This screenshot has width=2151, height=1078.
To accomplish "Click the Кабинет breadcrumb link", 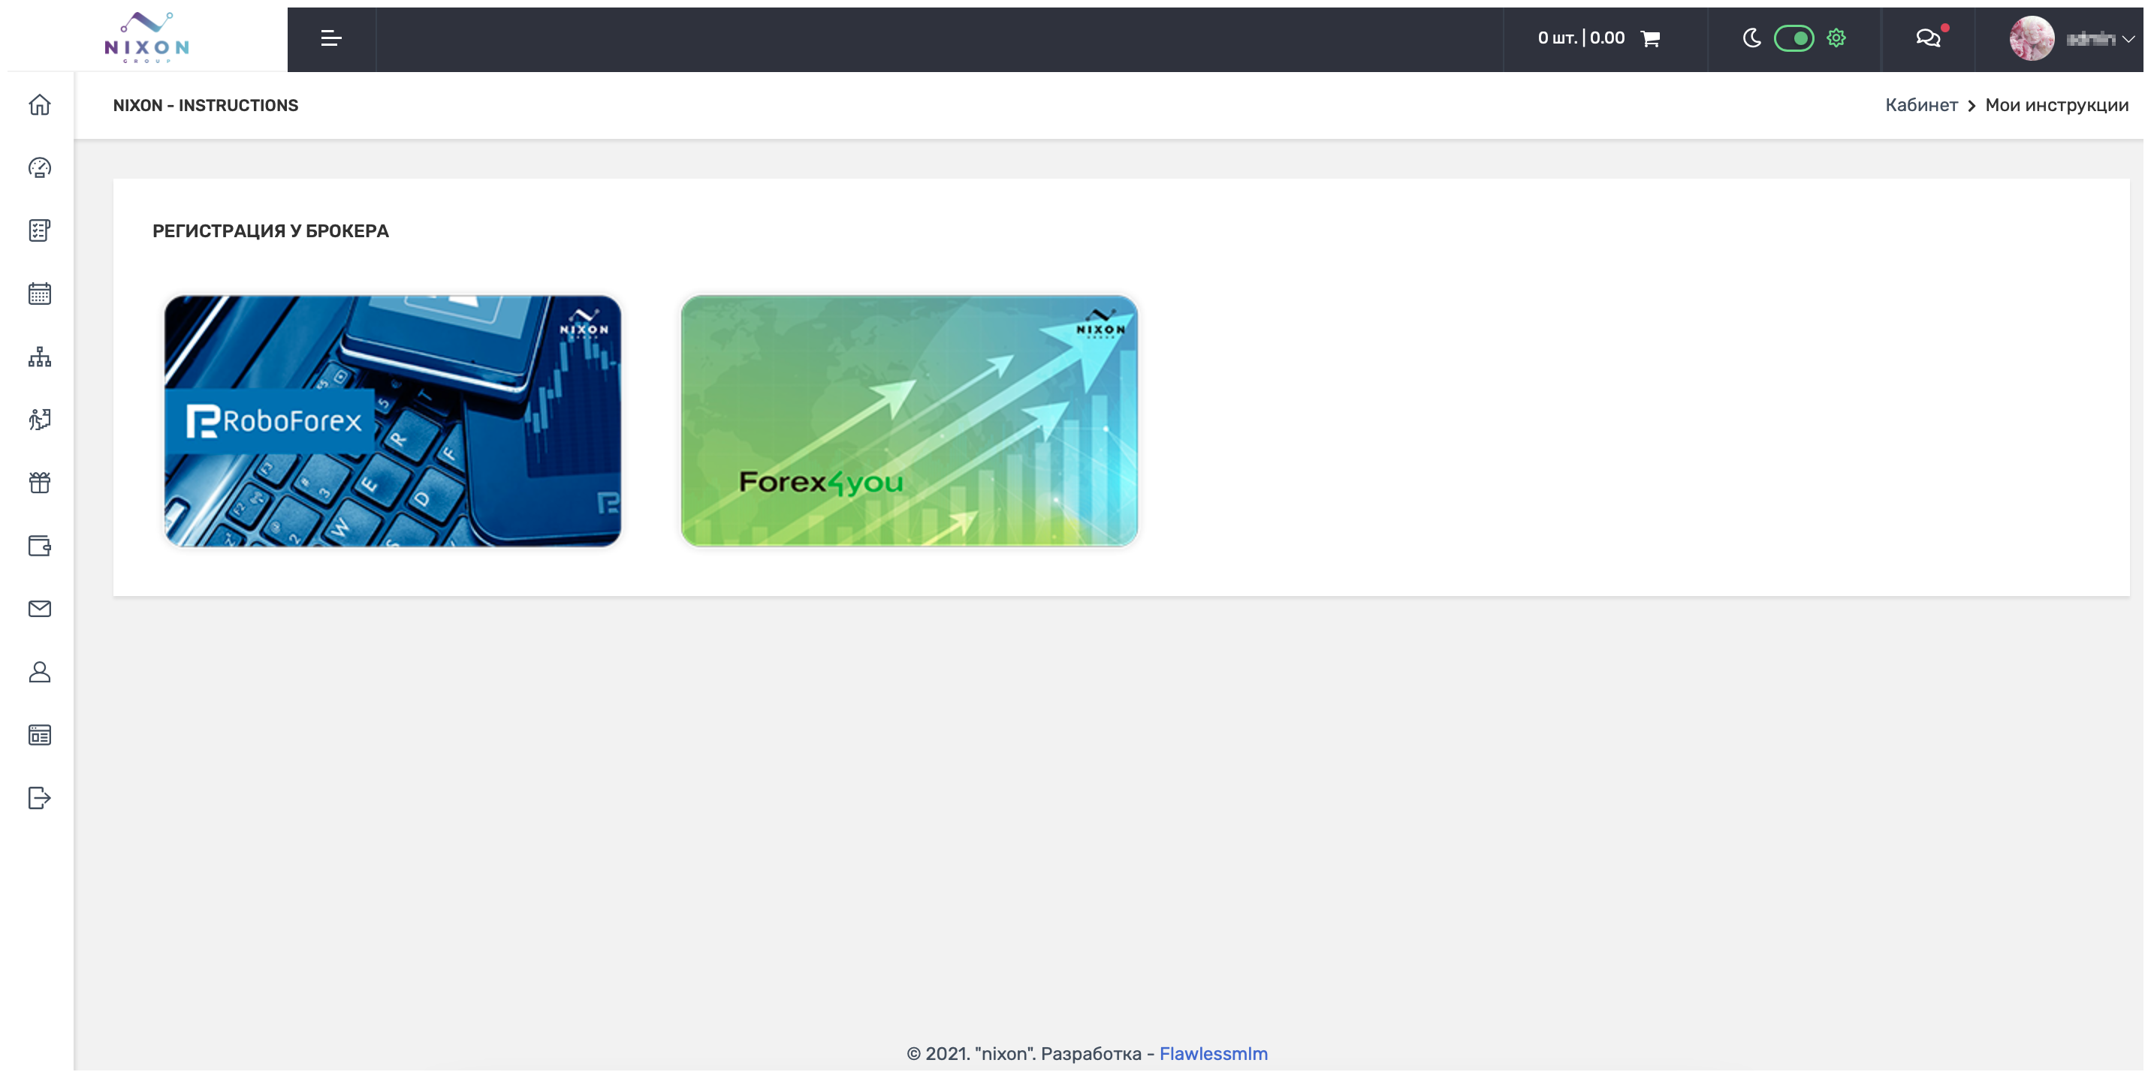I will [x=1920, y=105].
